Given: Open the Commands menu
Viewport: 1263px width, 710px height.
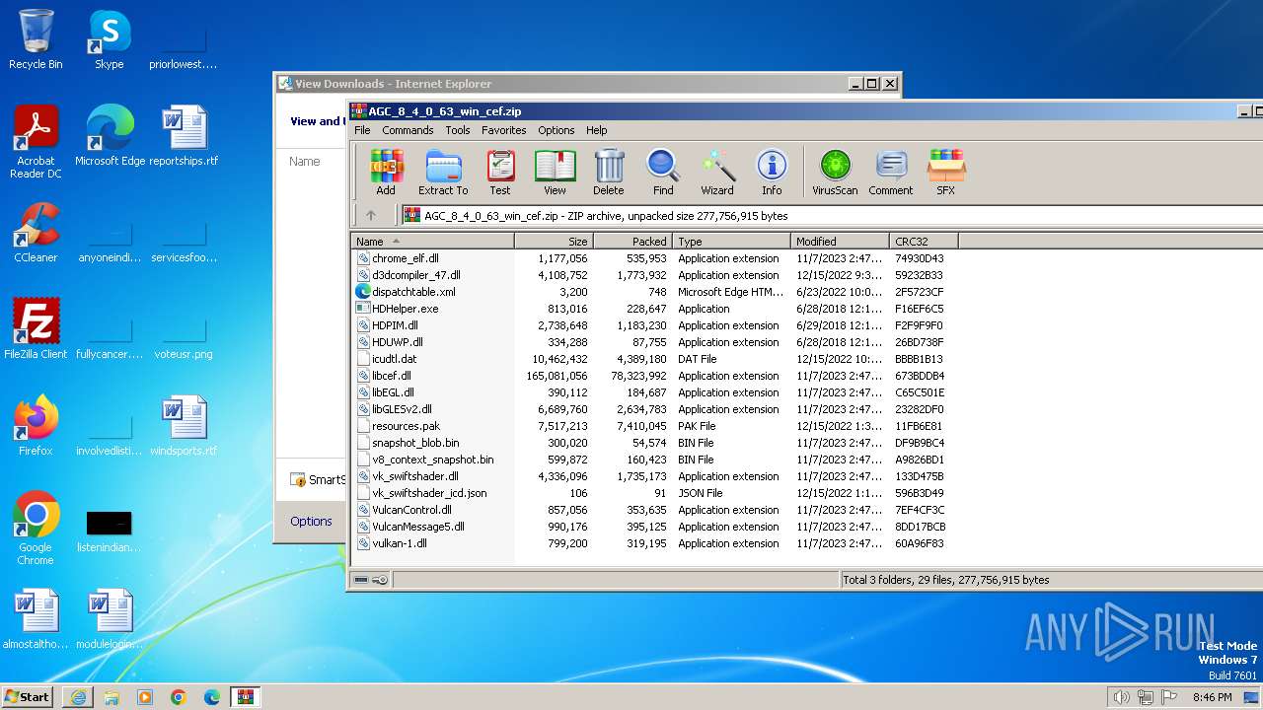Looking at the screenshot, I should coord(408,130).
